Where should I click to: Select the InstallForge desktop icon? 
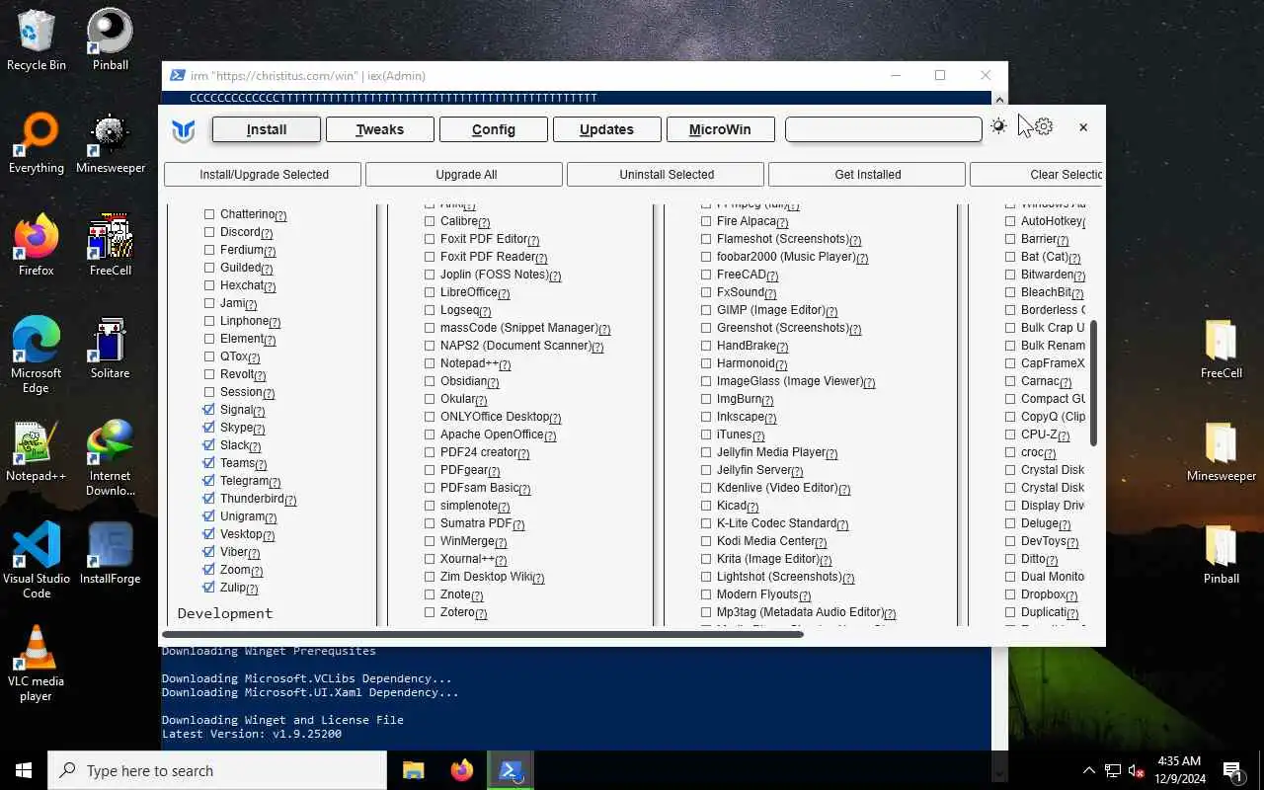point(111,554)
